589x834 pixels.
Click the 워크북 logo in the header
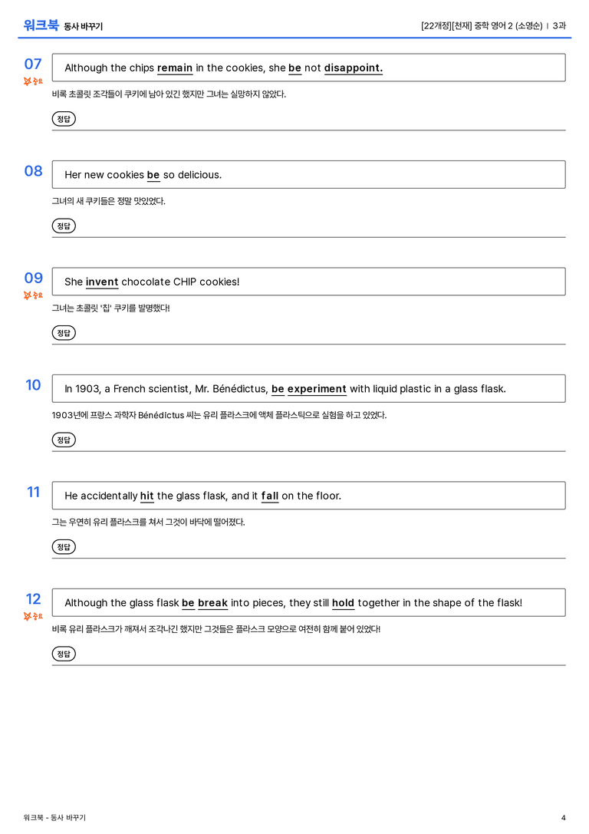click(41, 25)
